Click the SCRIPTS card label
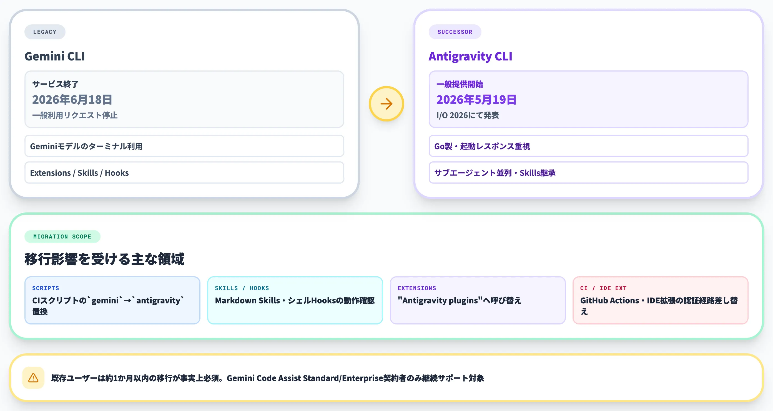This screenshot has width=773, height=411. [x=46, y=288]
